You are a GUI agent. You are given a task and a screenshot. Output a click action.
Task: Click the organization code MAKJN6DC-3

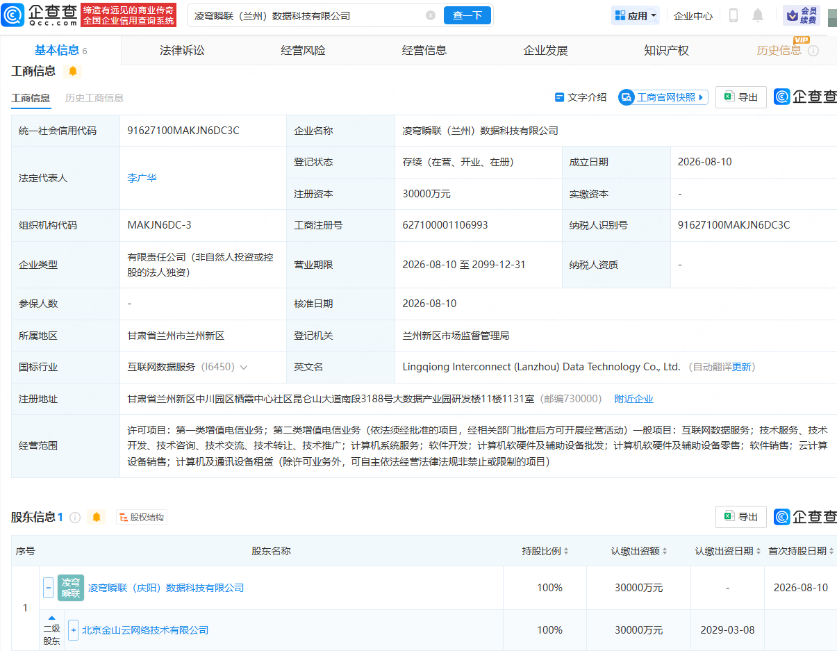159,225
